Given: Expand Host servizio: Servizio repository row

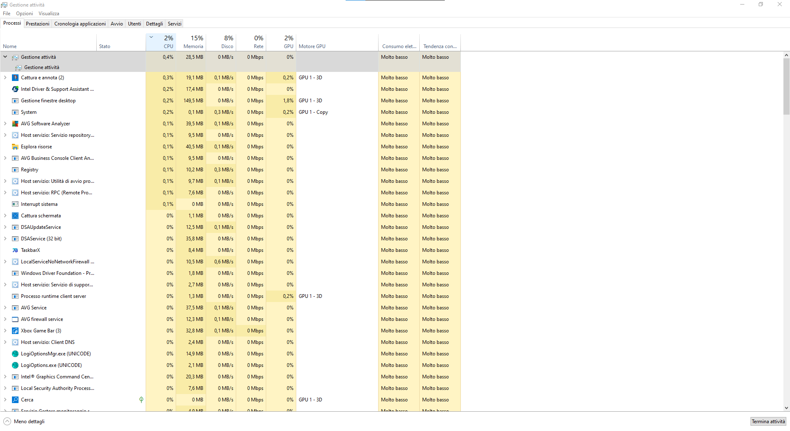Looking at the screenshot, I should pos(5,135).
